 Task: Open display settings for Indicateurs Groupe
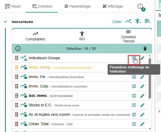(x=134, y=58)
